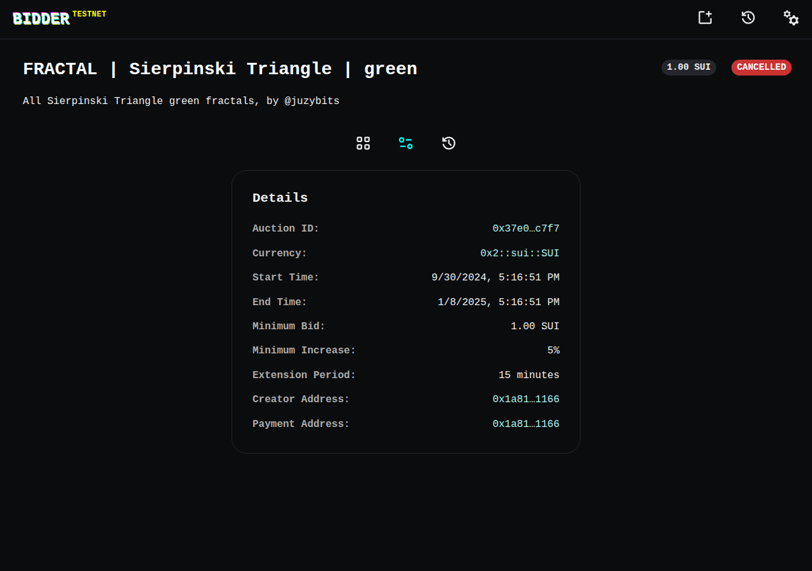Click the BIDDER logo

click(41, 19)
